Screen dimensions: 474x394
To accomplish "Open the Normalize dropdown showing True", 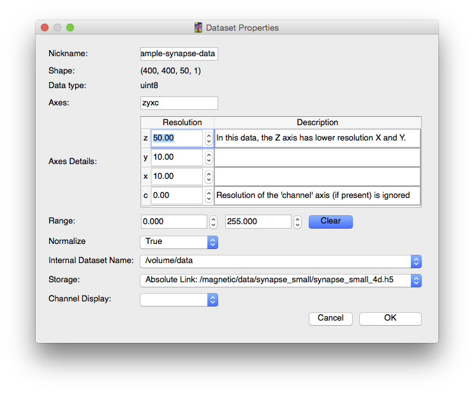I will pyautogui.click(x=179, y=242).
